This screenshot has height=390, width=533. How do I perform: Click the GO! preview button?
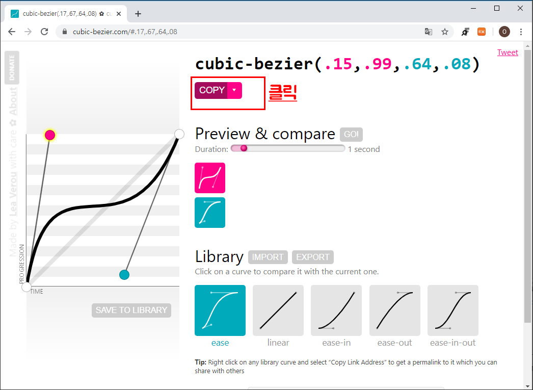[x=351, y=134]
